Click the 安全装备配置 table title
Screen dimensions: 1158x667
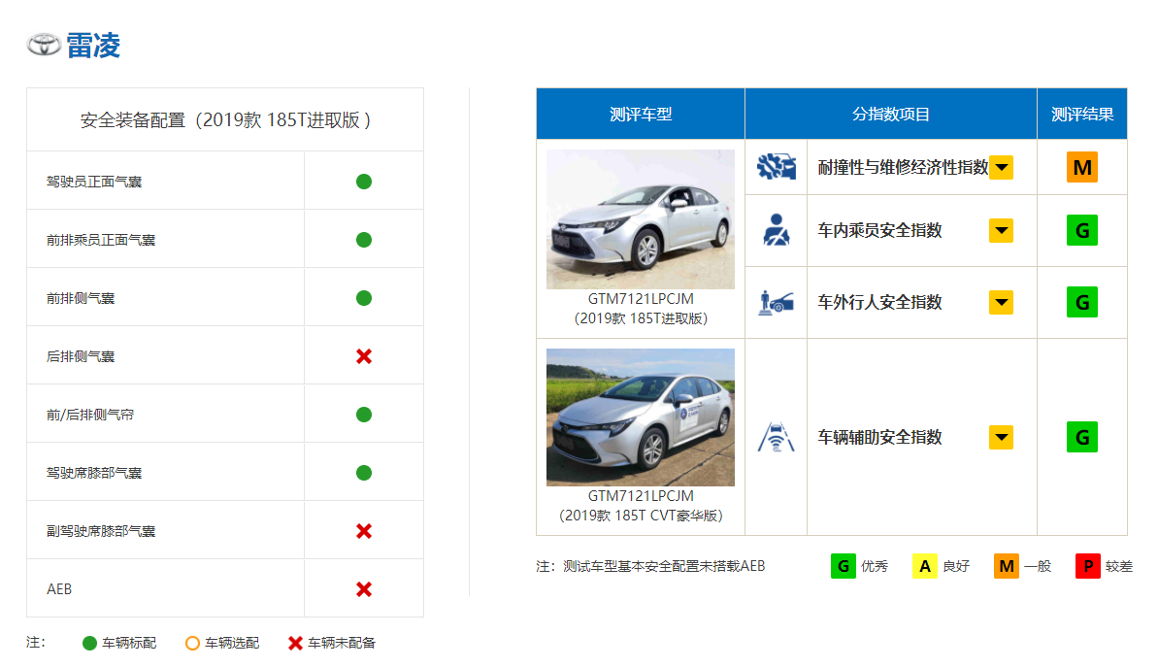[225, 120]
